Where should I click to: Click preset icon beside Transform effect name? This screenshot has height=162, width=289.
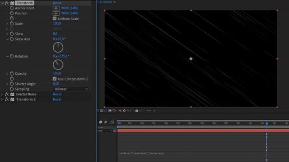pyautogui.click(x=12, y=3)
